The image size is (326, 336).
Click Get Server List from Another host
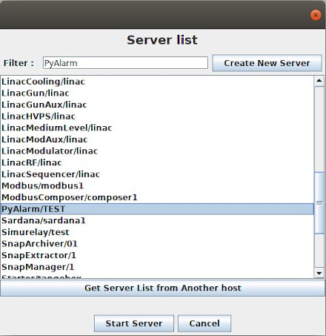coord(163,288)
